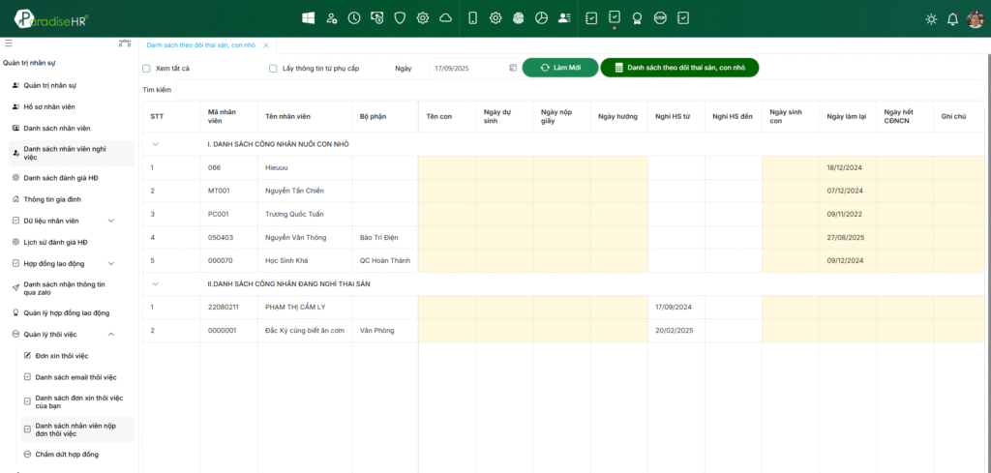
Task: Click the cookie-shaped icon in top bar
Action: pos(519,18)
